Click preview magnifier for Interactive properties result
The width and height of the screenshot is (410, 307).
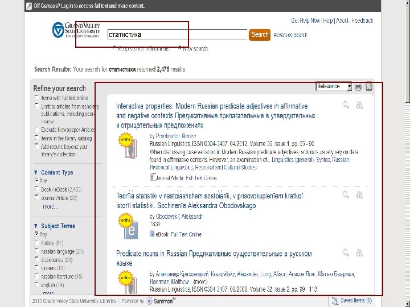tap(346, 105)
